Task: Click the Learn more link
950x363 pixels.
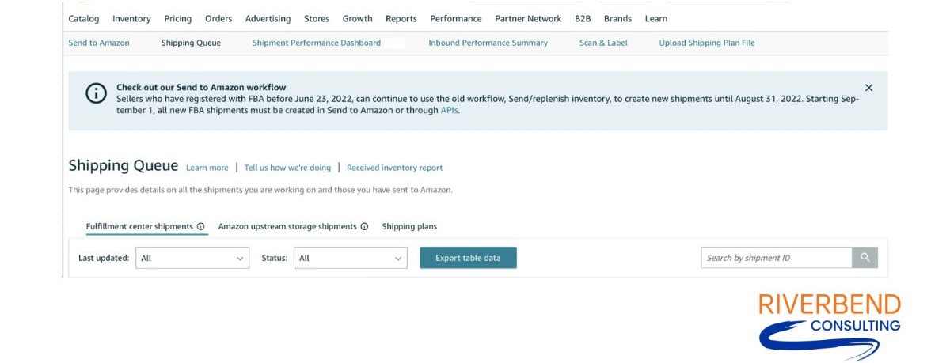Action: click(x=207, y=168)
